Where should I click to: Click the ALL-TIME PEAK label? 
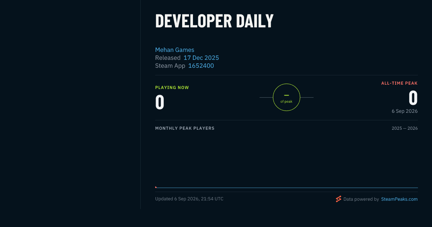pos(400,83)
